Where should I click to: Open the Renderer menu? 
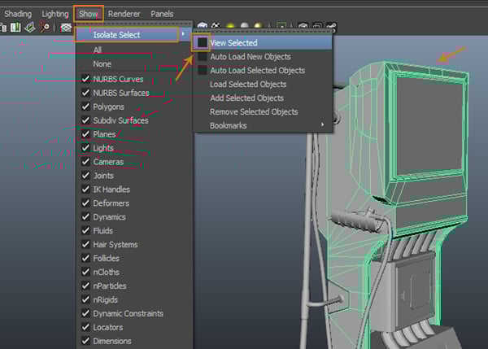click(124, 14)
